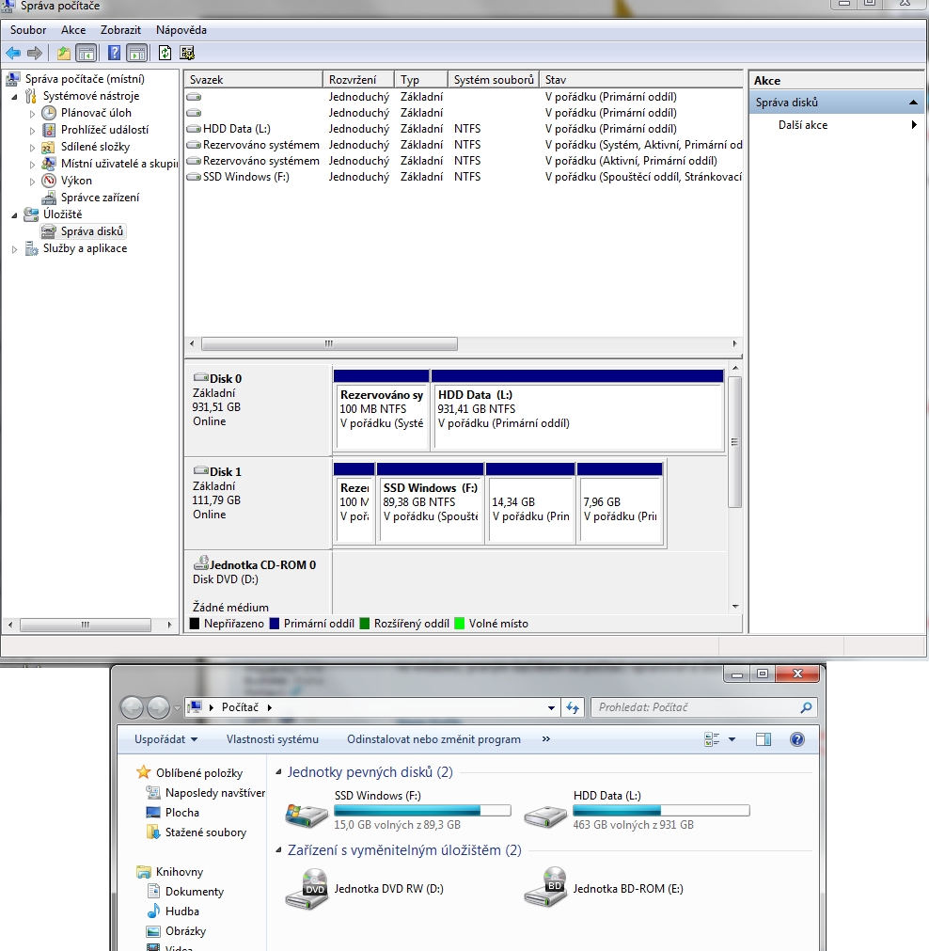Viewport: 929px width, 951px height.
Task: Open the Akce menu
Action: point(73,30)
